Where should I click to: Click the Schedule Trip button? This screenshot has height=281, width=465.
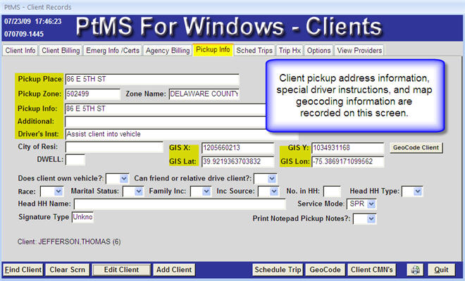pos(278,270)
